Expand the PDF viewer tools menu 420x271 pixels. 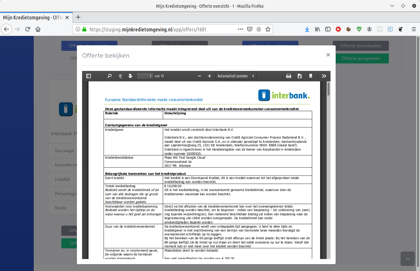click(x=324, y=76)
